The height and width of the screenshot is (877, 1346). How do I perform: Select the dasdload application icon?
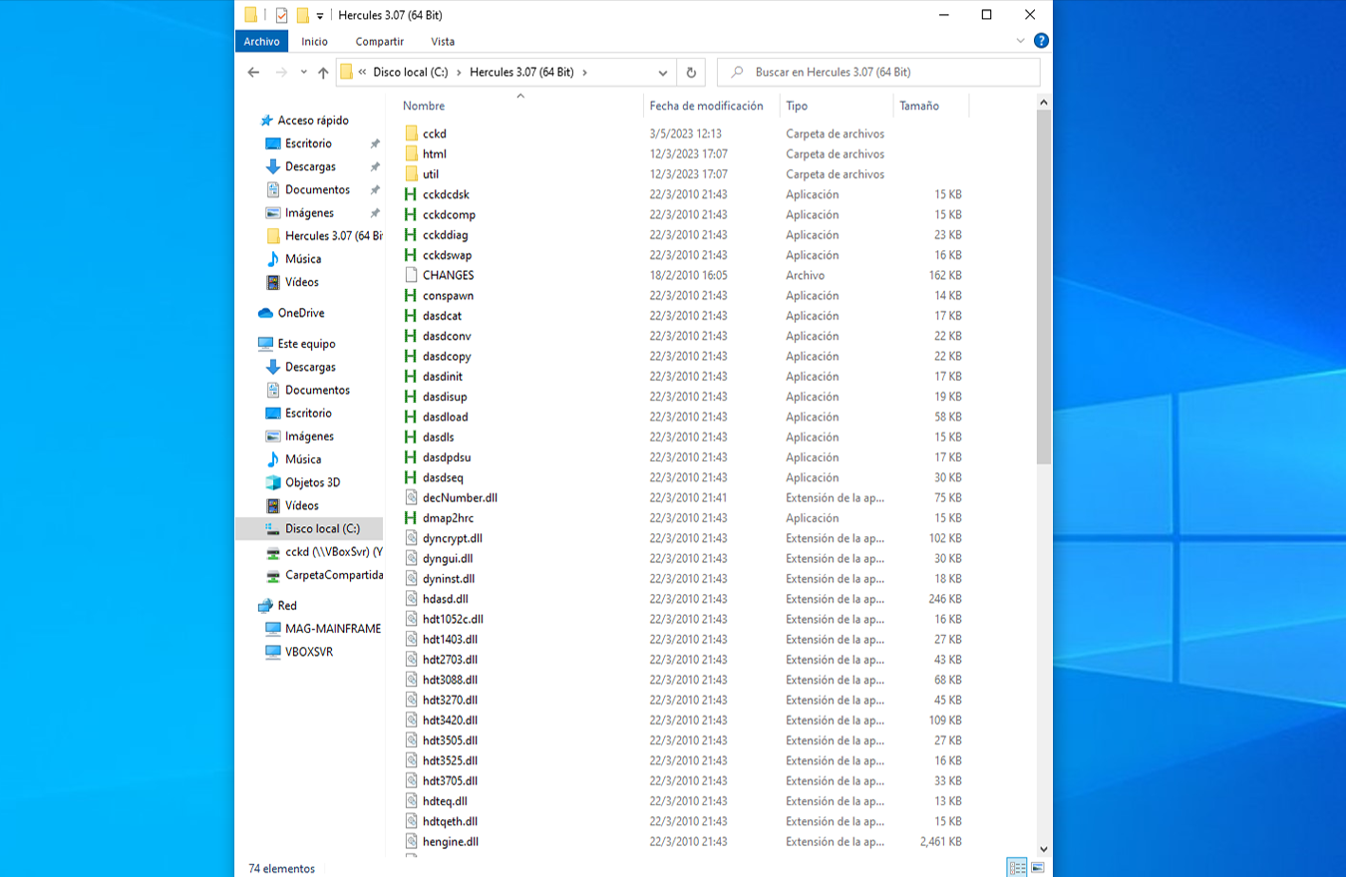tap(411, 417)
